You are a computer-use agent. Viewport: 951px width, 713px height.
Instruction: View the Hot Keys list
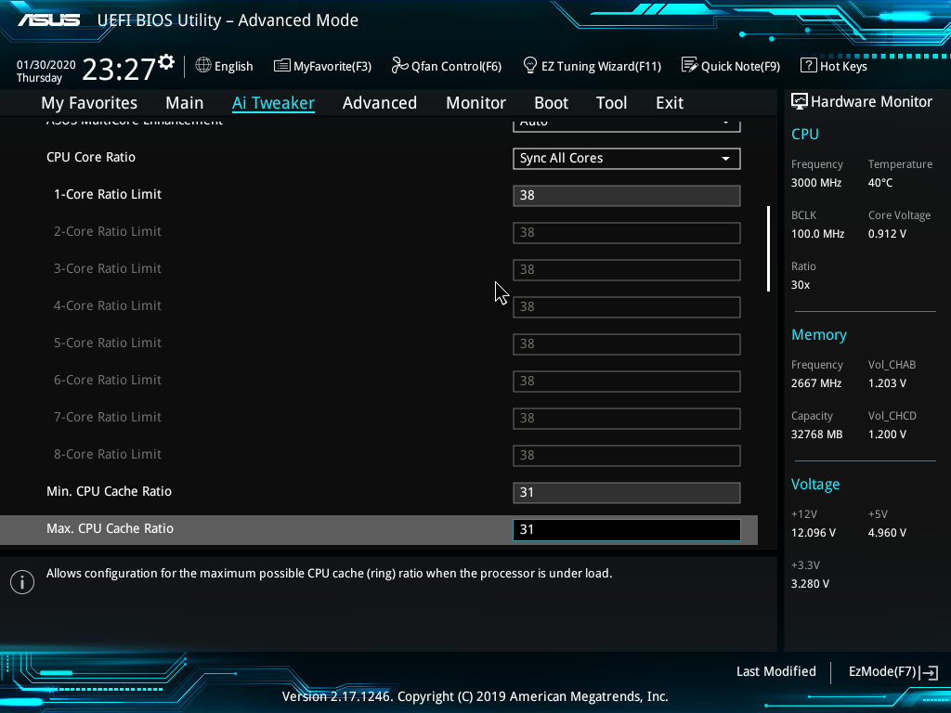click(833, 66)
